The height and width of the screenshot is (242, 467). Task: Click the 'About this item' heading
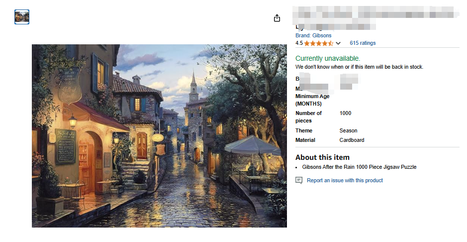pos(323,157)
